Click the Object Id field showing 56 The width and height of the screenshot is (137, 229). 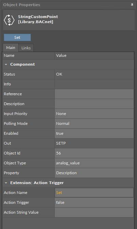coord(94,153)
